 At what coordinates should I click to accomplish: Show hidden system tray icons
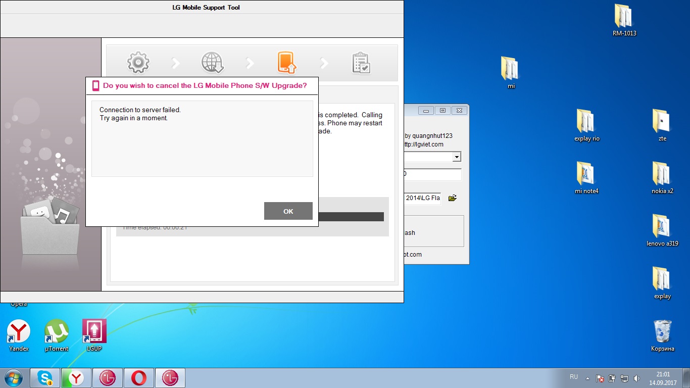pyautogui.click(x=587, y=378)
